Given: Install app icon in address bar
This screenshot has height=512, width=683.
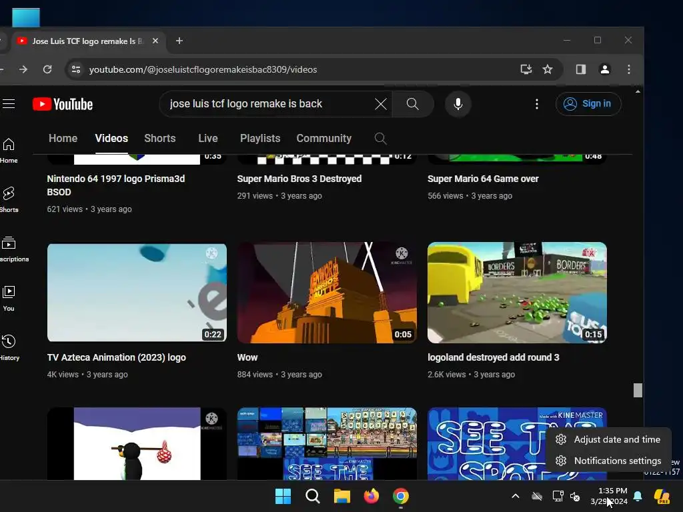Looking at the screenshot, I should point(526,69).
